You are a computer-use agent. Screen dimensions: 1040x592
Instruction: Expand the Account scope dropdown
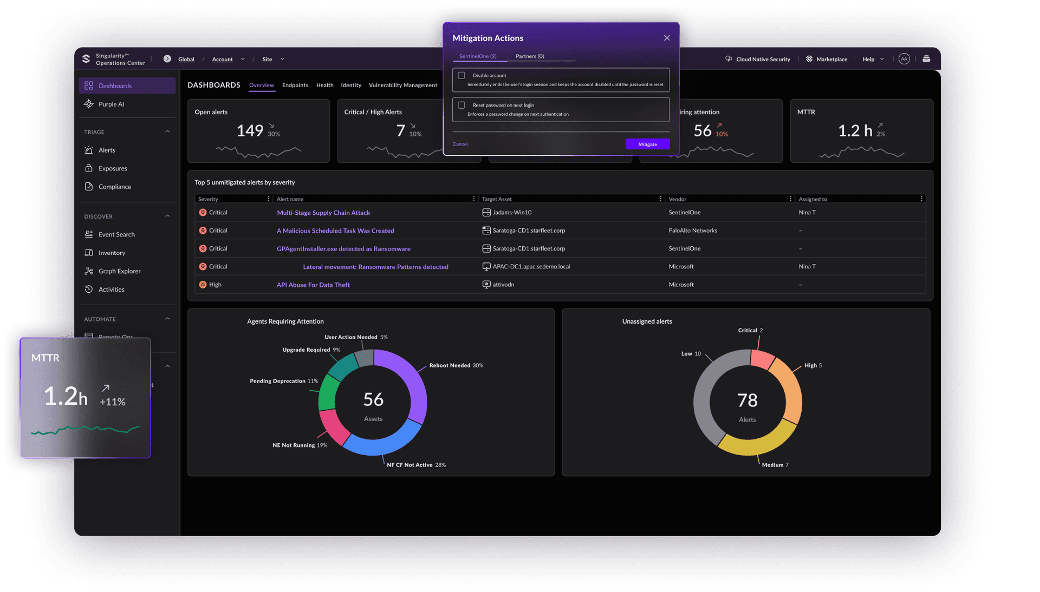pyautogui.click(x=242, y=59)
